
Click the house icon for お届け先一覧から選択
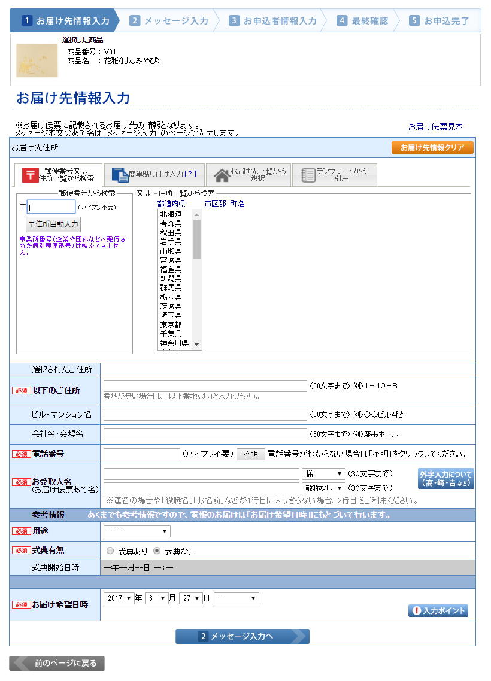click(x=222, y=175)
